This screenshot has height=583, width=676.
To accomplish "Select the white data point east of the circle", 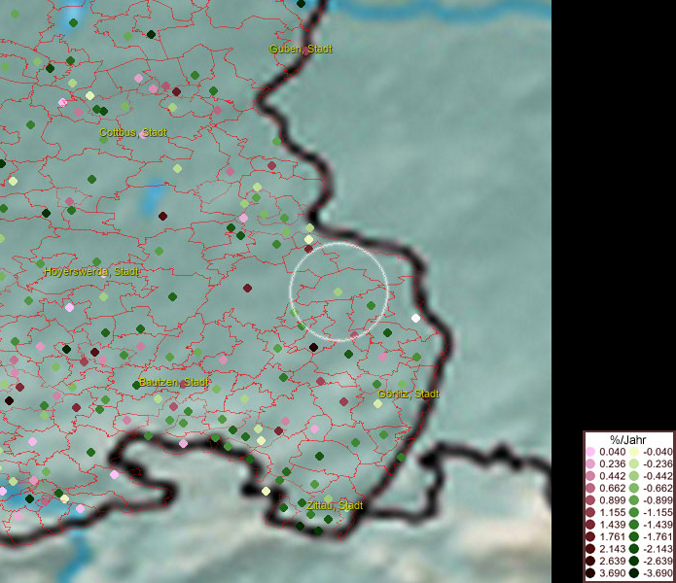I will pyautogui.click(x=415, y=318).
